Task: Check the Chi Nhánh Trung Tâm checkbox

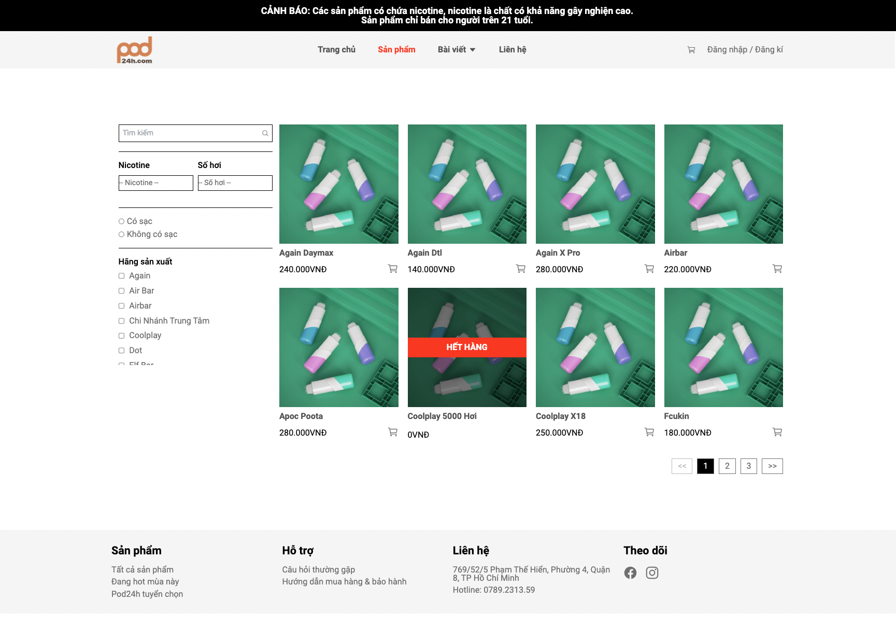Action: 121,321
